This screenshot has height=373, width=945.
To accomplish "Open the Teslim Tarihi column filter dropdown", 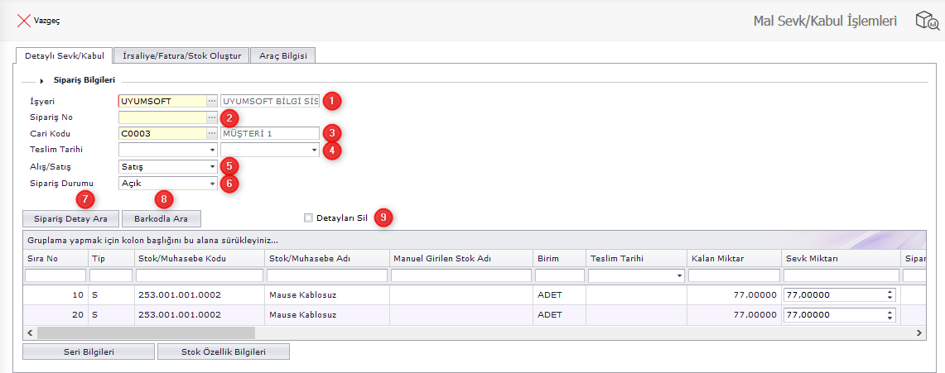I will (678, 275).
